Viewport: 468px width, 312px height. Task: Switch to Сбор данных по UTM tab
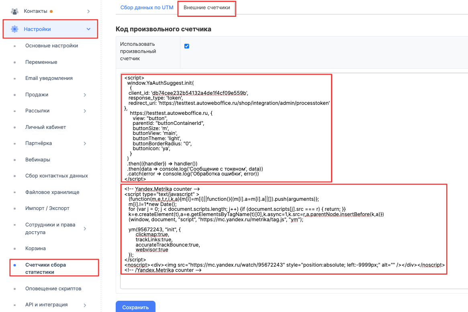pos(147,8)
